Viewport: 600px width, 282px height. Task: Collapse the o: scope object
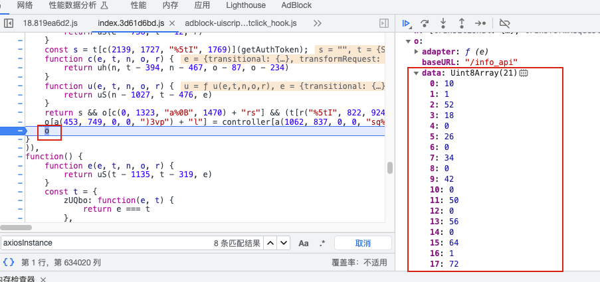coord(408,41)
